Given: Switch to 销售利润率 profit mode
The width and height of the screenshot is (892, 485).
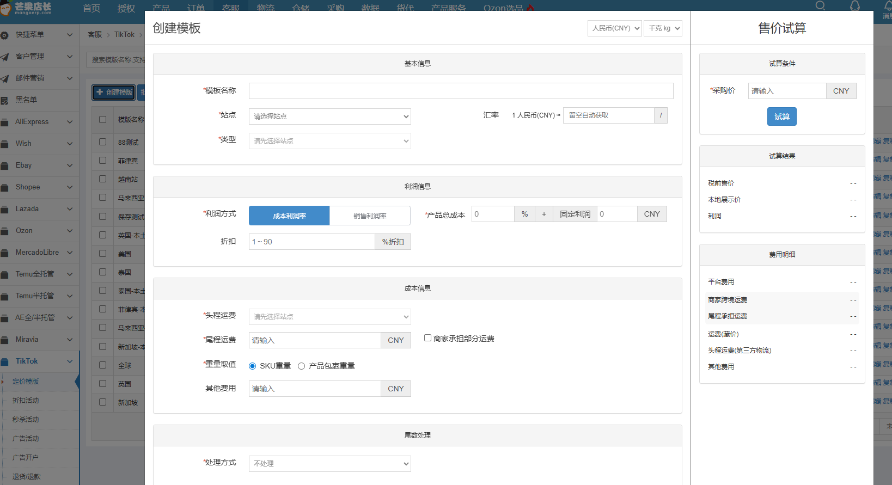Looking at the screenshot, I should [x=370, y=216].
